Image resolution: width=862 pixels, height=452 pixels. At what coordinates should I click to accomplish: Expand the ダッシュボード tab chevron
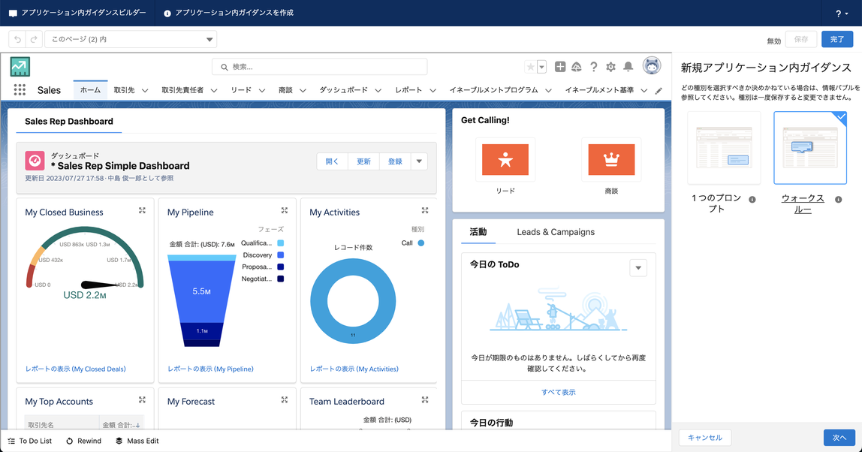(x=378, y=91)
